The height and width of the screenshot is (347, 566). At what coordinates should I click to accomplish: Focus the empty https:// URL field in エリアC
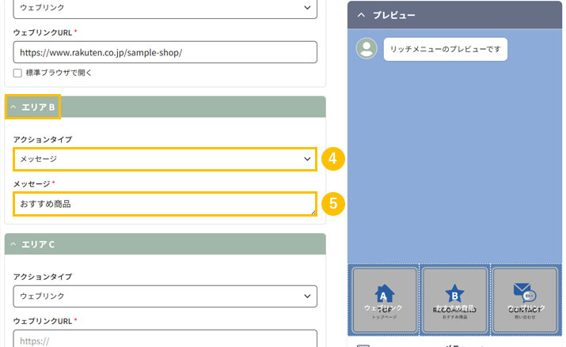tap(165, 340)
